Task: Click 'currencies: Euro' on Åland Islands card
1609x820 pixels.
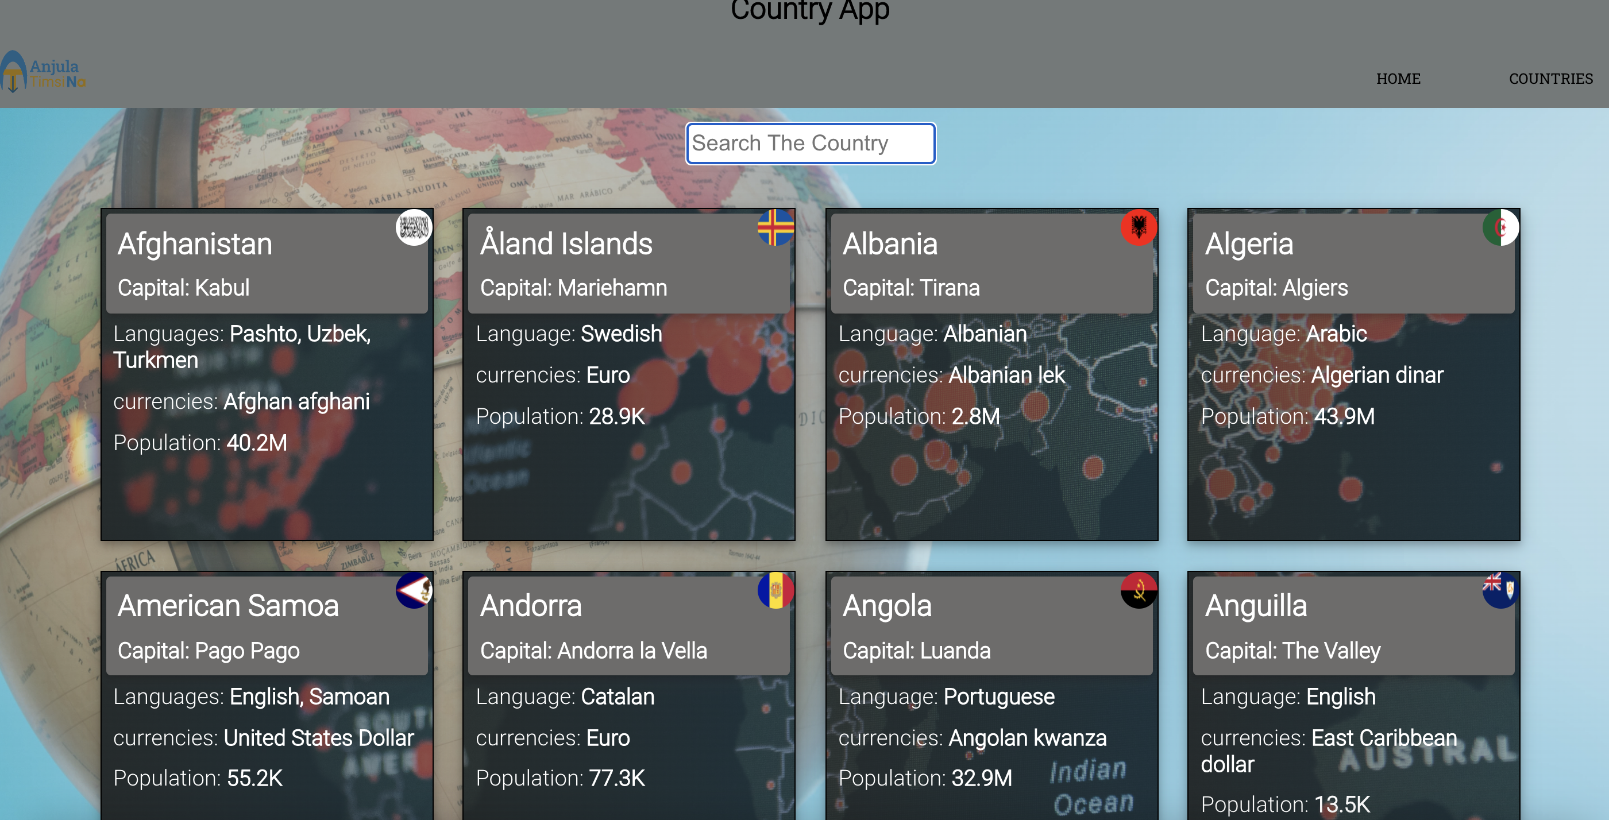Action: click(x=552, y=376)
